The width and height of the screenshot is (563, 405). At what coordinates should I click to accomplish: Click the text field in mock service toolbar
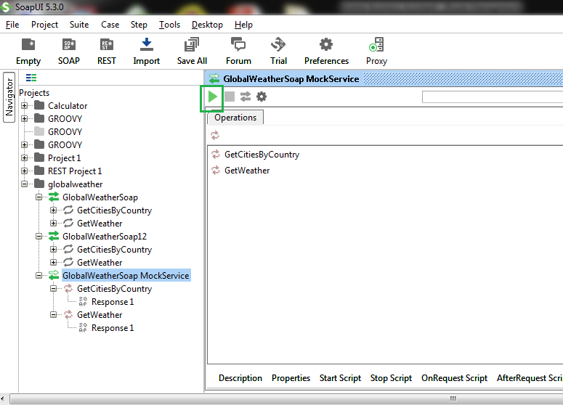click(493, 97)
